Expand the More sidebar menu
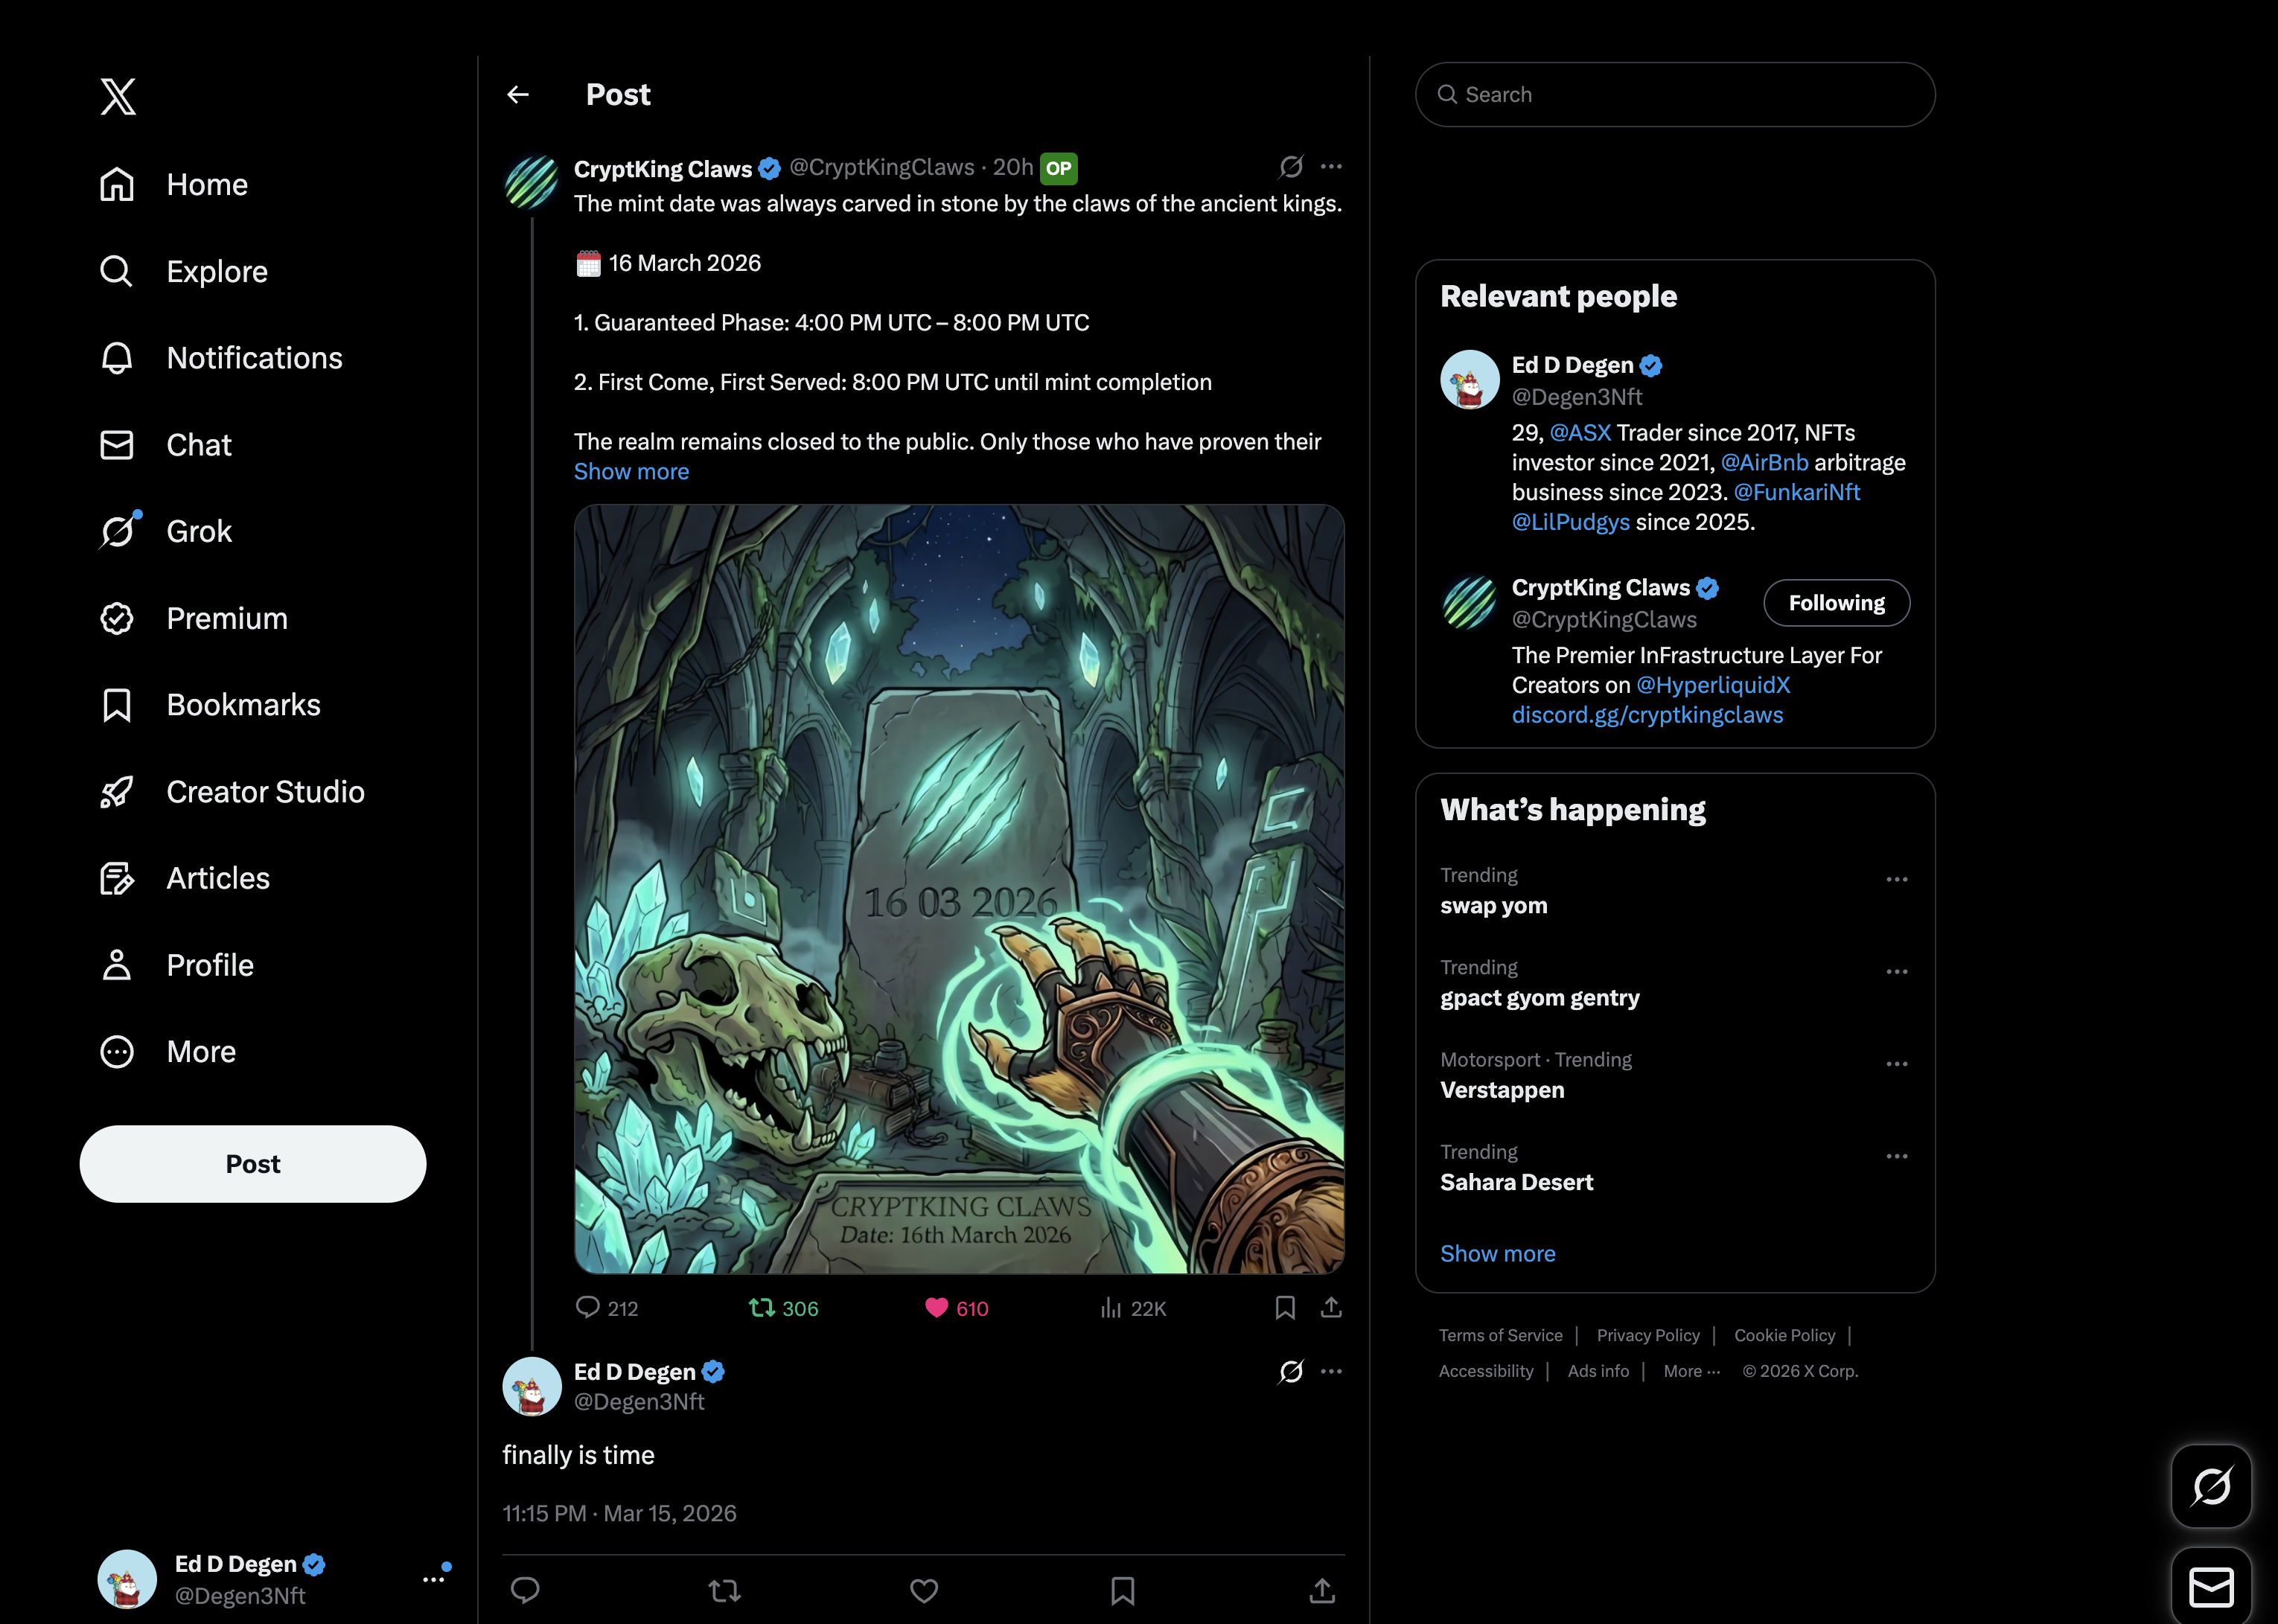 point(168,1052)
